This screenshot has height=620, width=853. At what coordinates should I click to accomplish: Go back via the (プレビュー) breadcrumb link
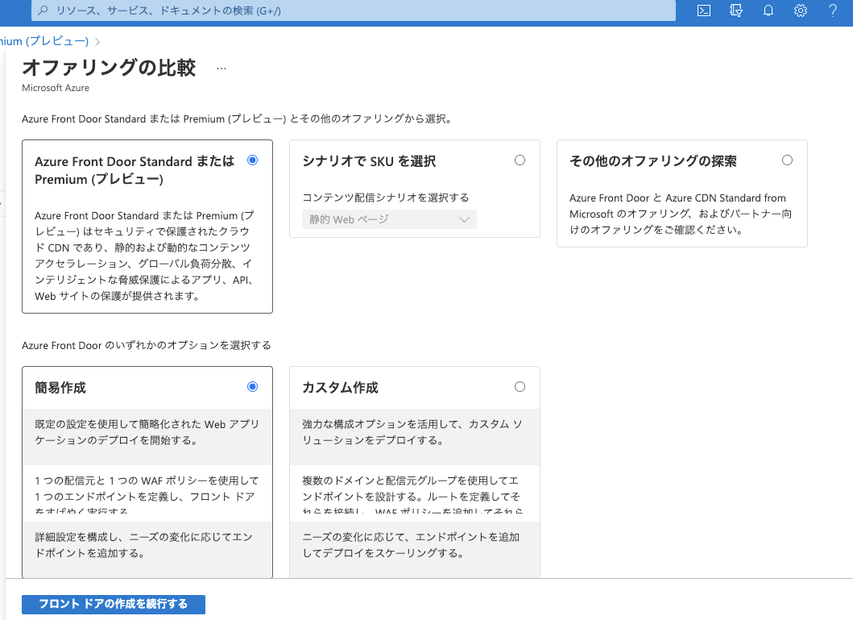(x=44, y=41)
